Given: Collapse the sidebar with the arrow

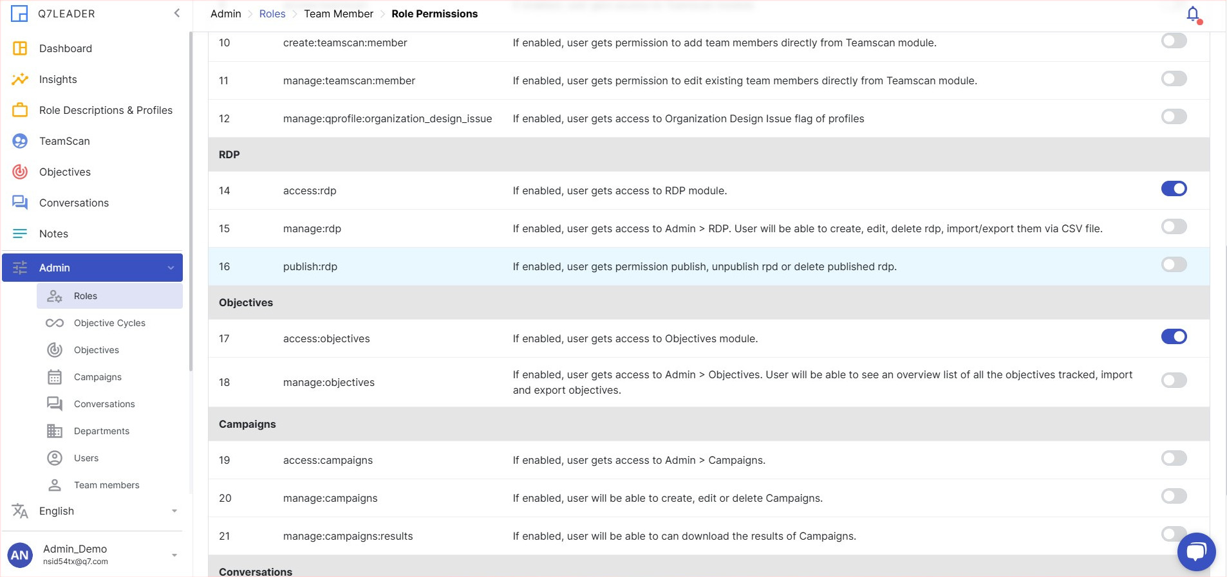Looking at the screenshot, I should (176, 13).
